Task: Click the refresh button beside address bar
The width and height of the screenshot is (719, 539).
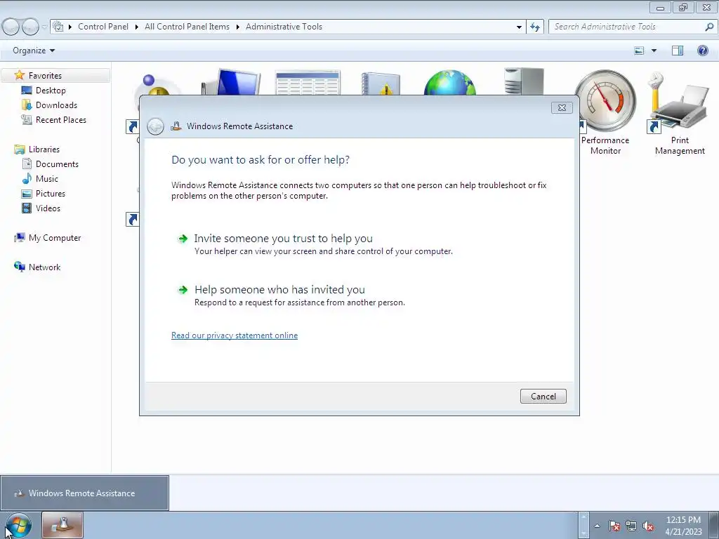Action: click(535, 27)
